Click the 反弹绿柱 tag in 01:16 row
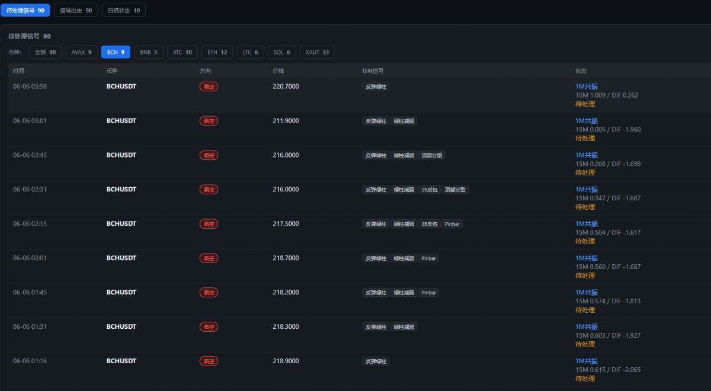The height and width of the screenshot is (391, 711). click(376, 361)
